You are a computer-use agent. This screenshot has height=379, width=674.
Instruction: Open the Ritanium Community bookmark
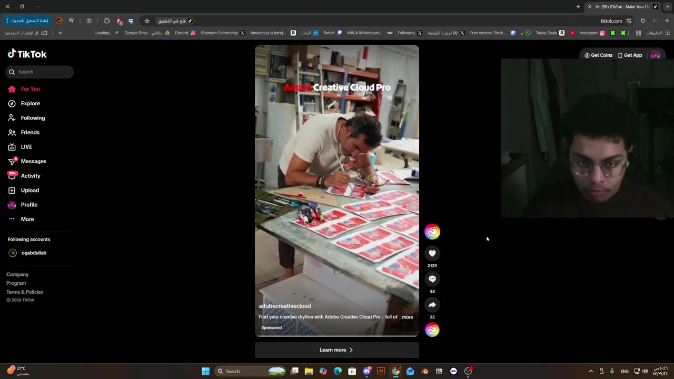pos(223,33)
